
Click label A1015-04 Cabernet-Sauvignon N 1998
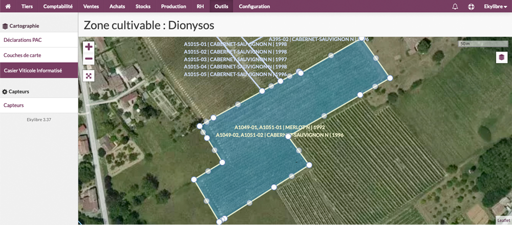pyautogui.click(x=236, y=67)
